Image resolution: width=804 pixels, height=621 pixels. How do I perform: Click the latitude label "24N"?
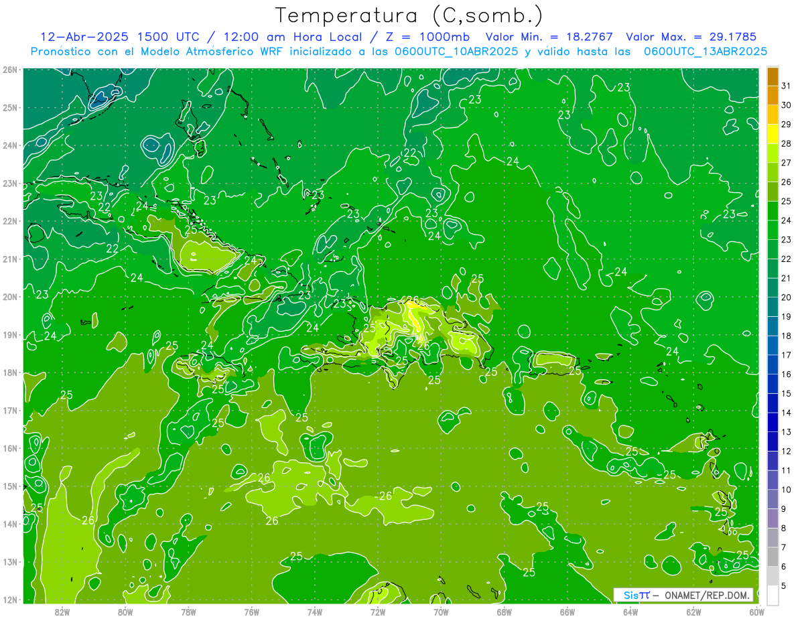point(9,145)
